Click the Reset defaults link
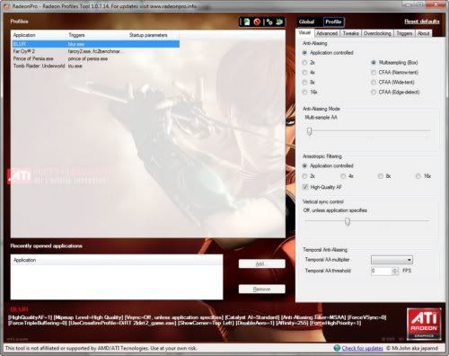 (x=422, y=22)
